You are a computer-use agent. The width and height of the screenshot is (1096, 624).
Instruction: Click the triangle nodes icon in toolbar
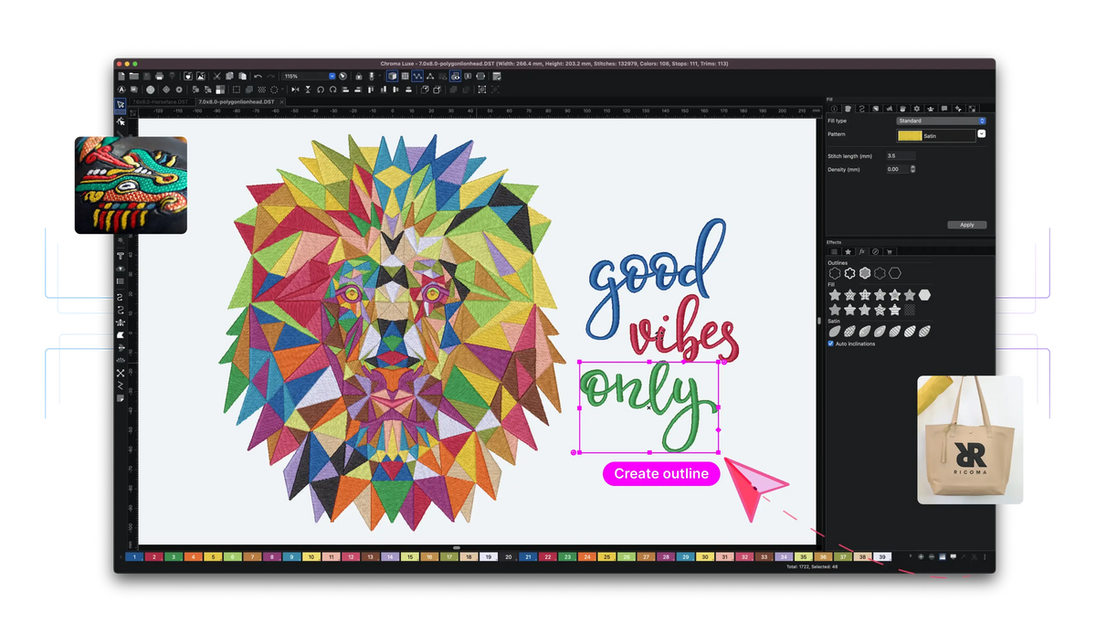click(x=430, y=76)
